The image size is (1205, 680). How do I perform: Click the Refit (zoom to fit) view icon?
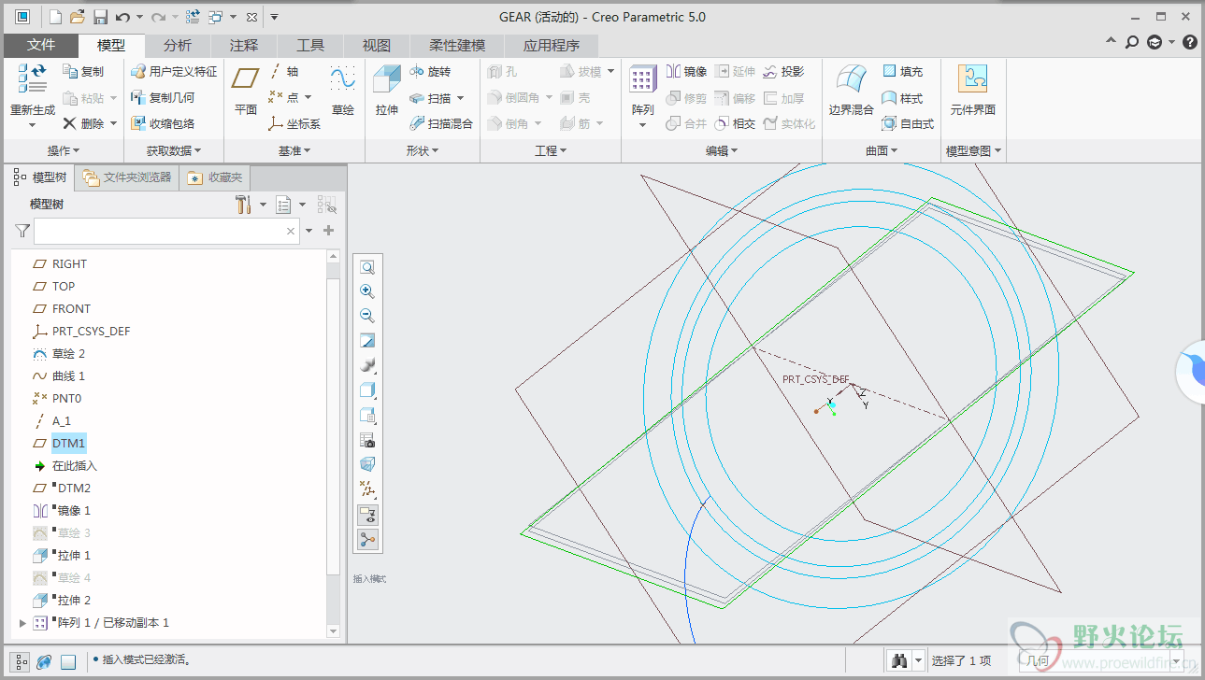pyautogui.click(x=367, y=267)
